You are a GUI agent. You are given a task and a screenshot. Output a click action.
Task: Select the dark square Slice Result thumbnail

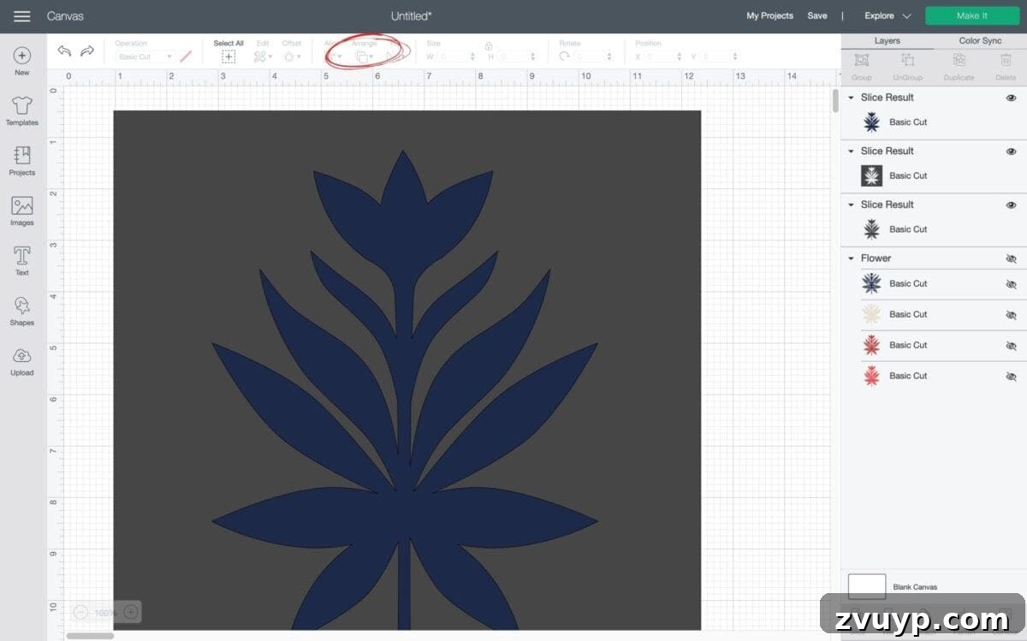pyautogui.click(x=871, y=176)
